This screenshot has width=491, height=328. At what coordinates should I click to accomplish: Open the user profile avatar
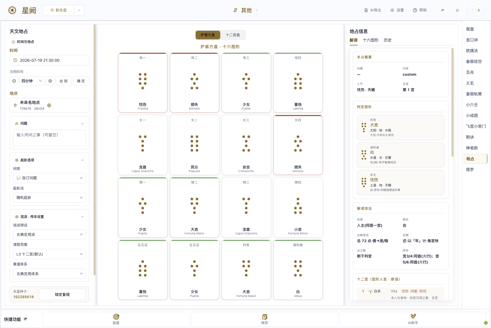point(479,10)
